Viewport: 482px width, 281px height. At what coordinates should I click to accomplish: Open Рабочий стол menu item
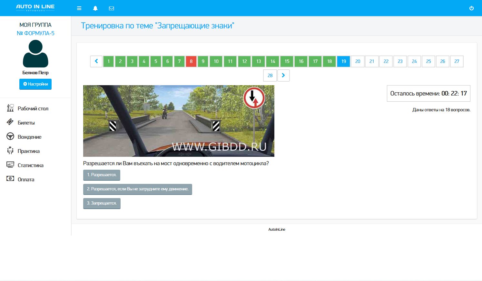33,109
